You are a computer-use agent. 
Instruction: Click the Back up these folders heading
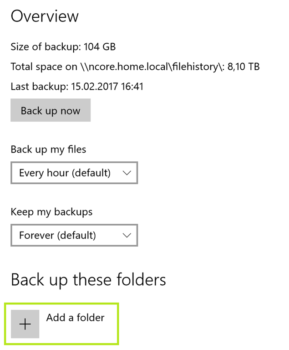pyautogui.click(x=88, y=279)
